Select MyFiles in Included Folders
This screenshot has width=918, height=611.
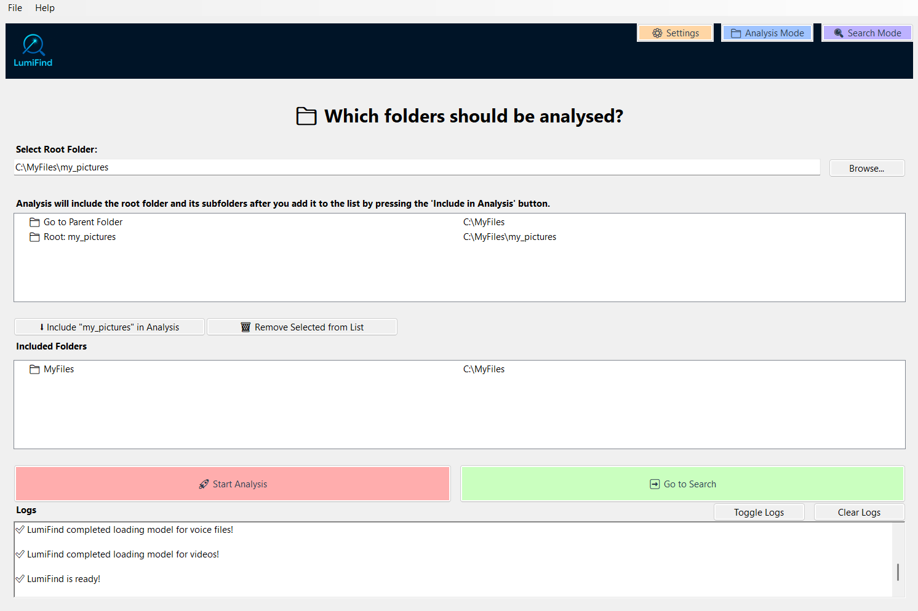coord(459,369)
